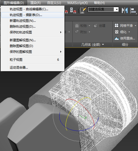Expand the 网格平滑 options arrow
Image resolution: width=138 pixels, height=151 pixels.
[x=135, y=26]
